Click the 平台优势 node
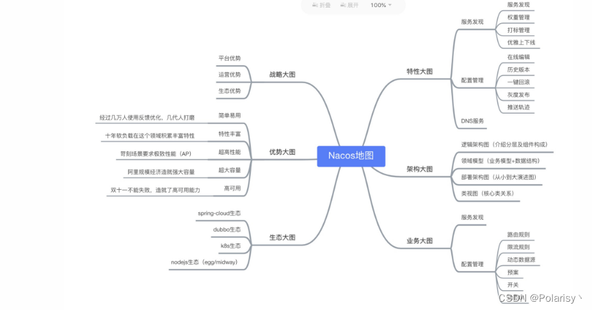Screen dimensions: 592x310 click(230, 58)
